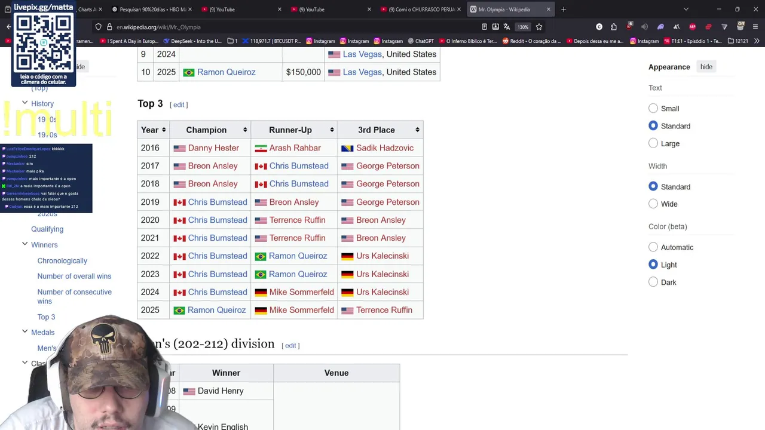The image size is (765, 430).
Task: Sort table by 3rd Place column
Action: (x=380, y=130)
